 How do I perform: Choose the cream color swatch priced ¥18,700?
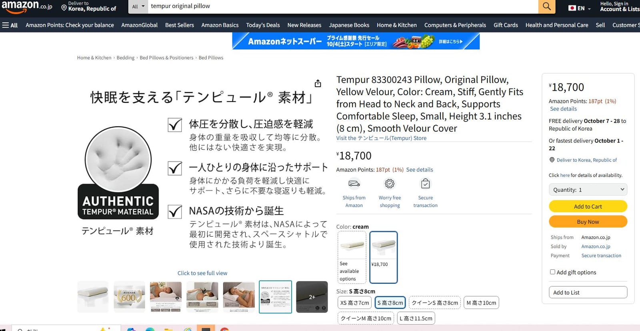point(384,257)
